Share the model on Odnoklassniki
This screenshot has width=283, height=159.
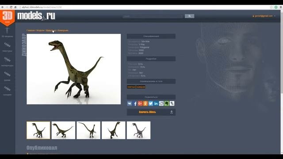[x=145, y=103]
